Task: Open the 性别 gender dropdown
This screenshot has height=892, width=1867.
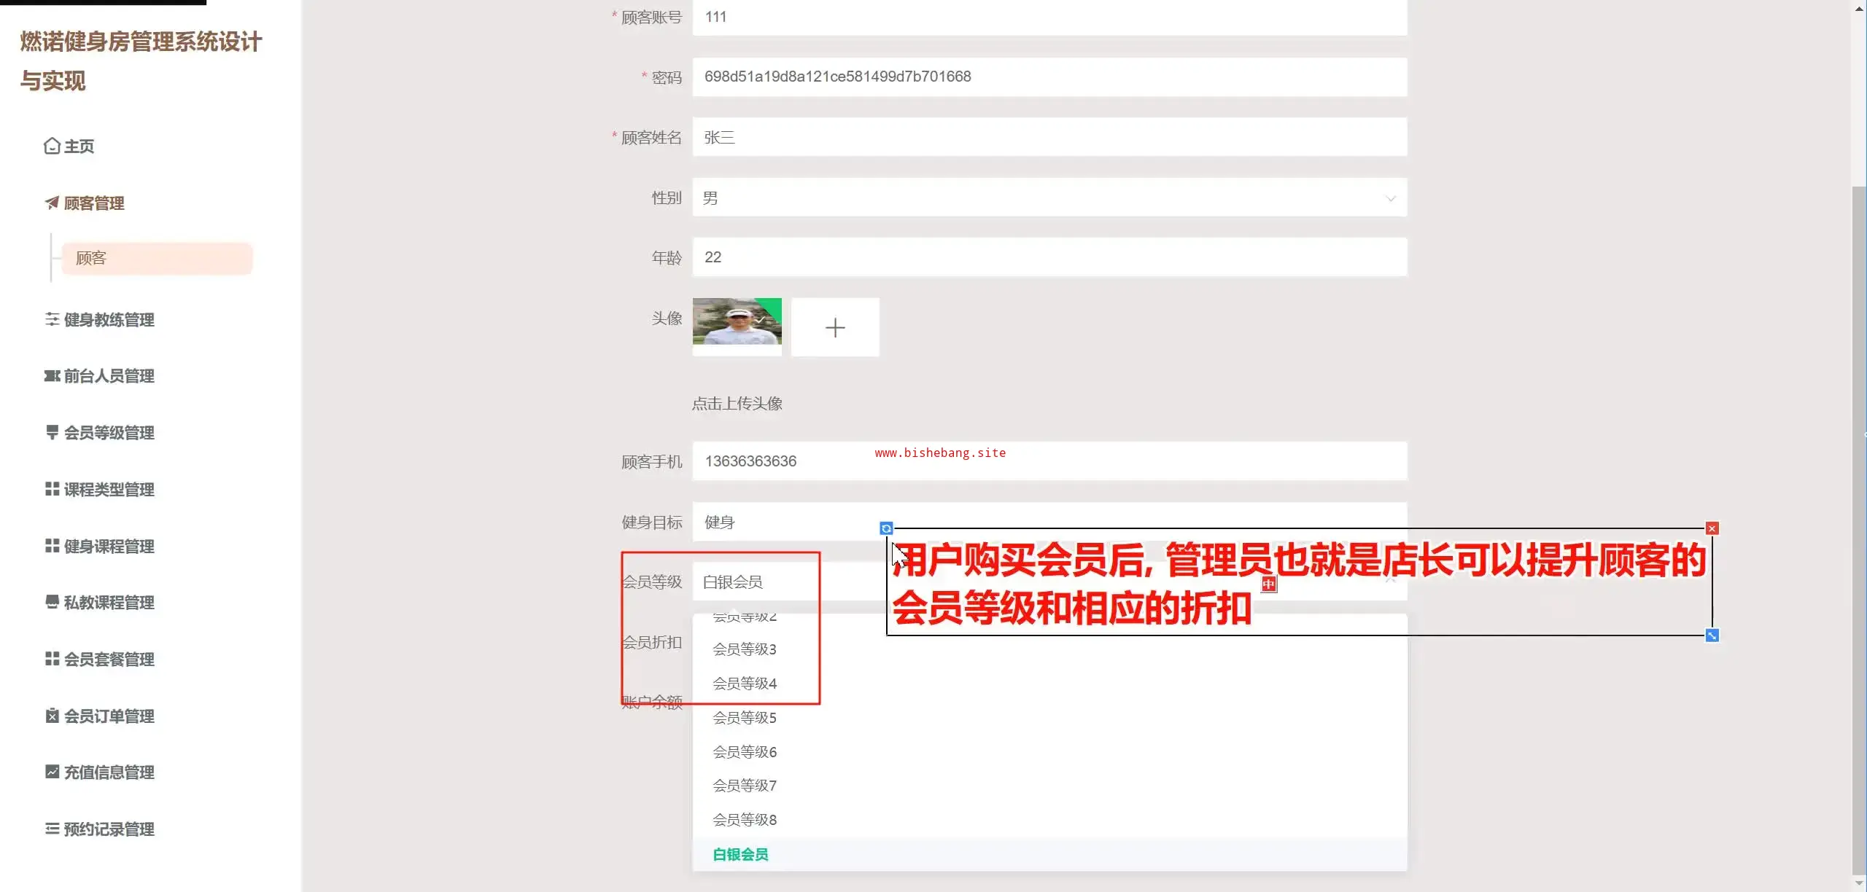Action: click(x=1049, y=197)
